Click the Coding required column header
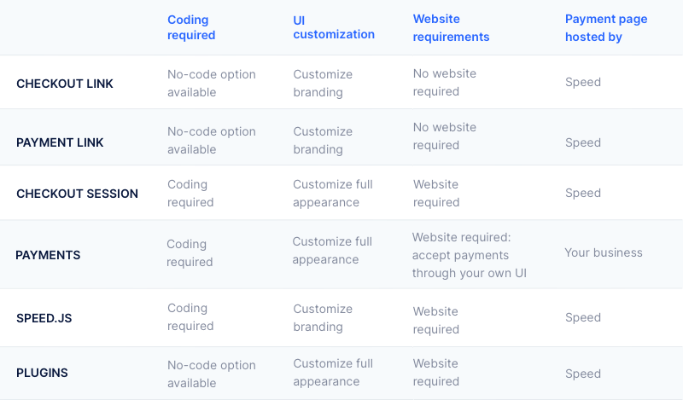Image resolution: width=683 pixels, height=400 pixels. (191, 27)
